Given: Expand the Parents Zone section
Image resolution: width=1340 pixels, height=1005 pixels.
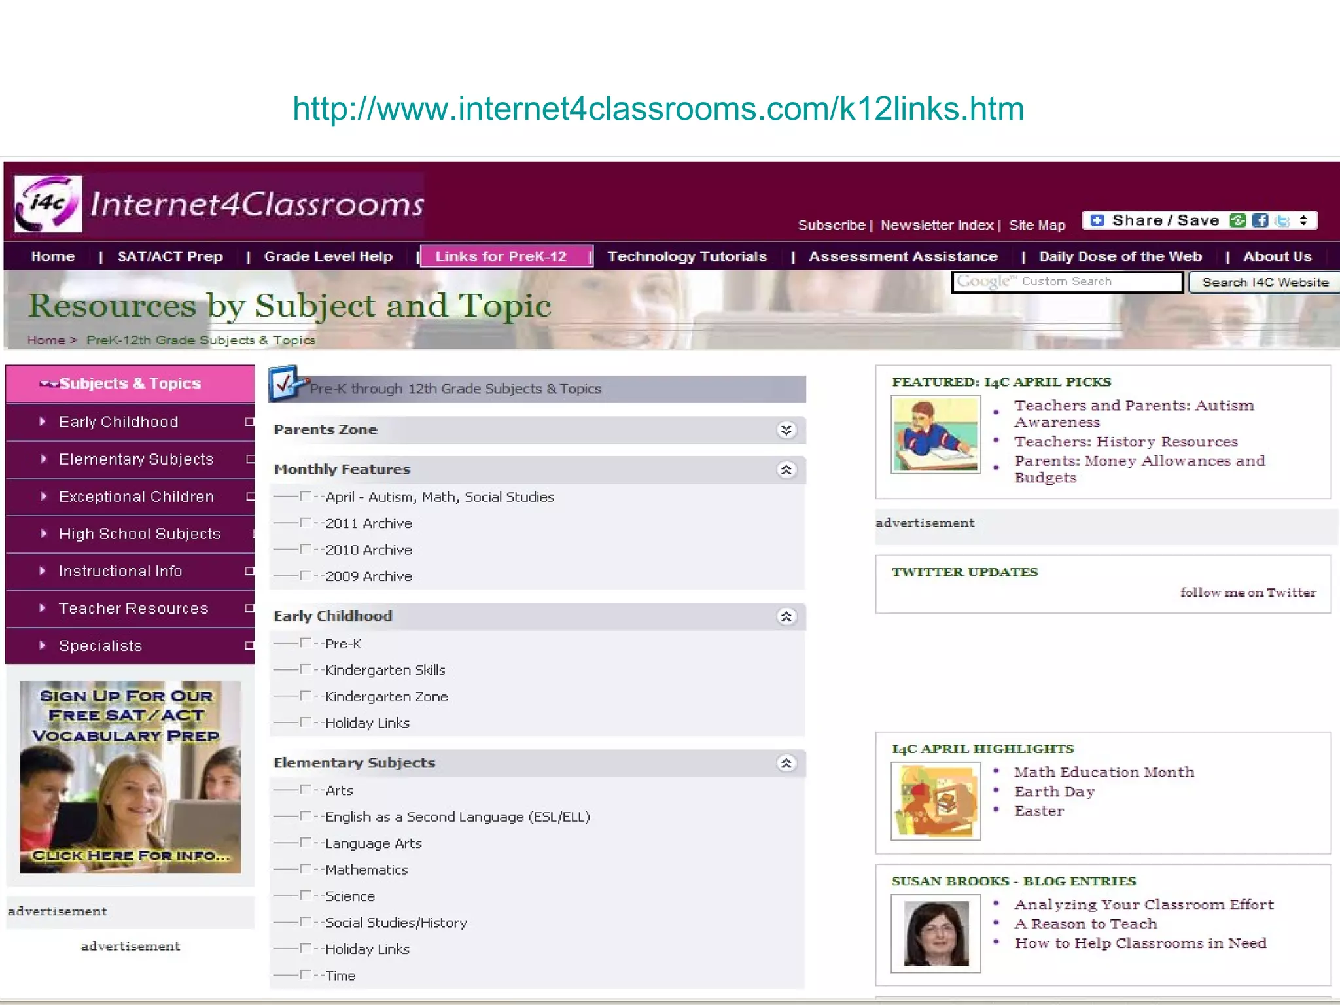Looking at the screenshot, I should click(786, 430).
